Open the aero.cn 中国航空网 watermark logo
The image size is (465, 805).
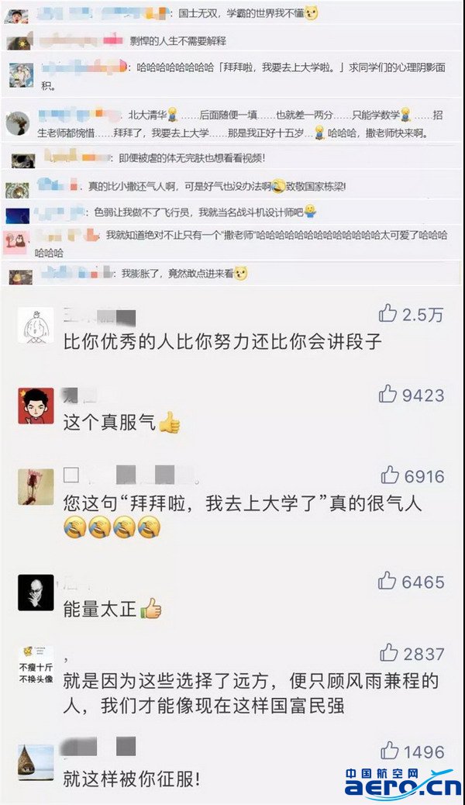[x=404, y=783]
